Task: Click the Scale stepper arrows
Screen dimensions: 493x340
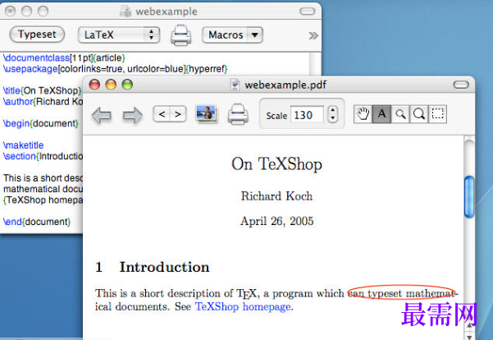Action: click(x=332, y=114)
